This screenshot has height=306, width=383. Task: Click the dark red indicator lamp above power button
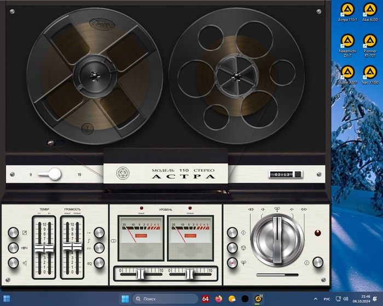[317, 233]
